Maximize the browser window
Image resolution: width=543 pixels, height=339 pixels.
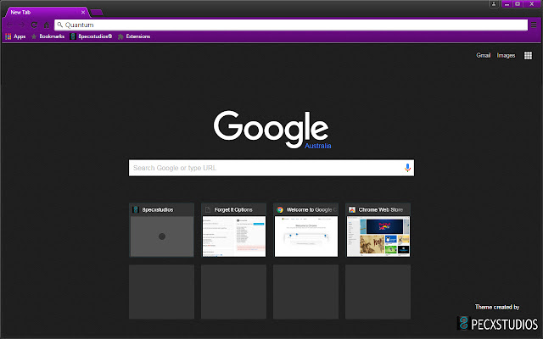click(x=518, y=4)
